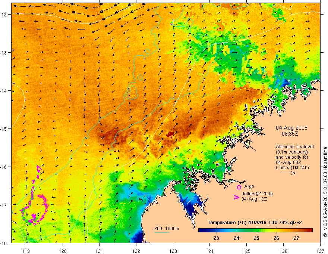
Task: Click the longitude axis label '127'
Action: tap(320, 251)
